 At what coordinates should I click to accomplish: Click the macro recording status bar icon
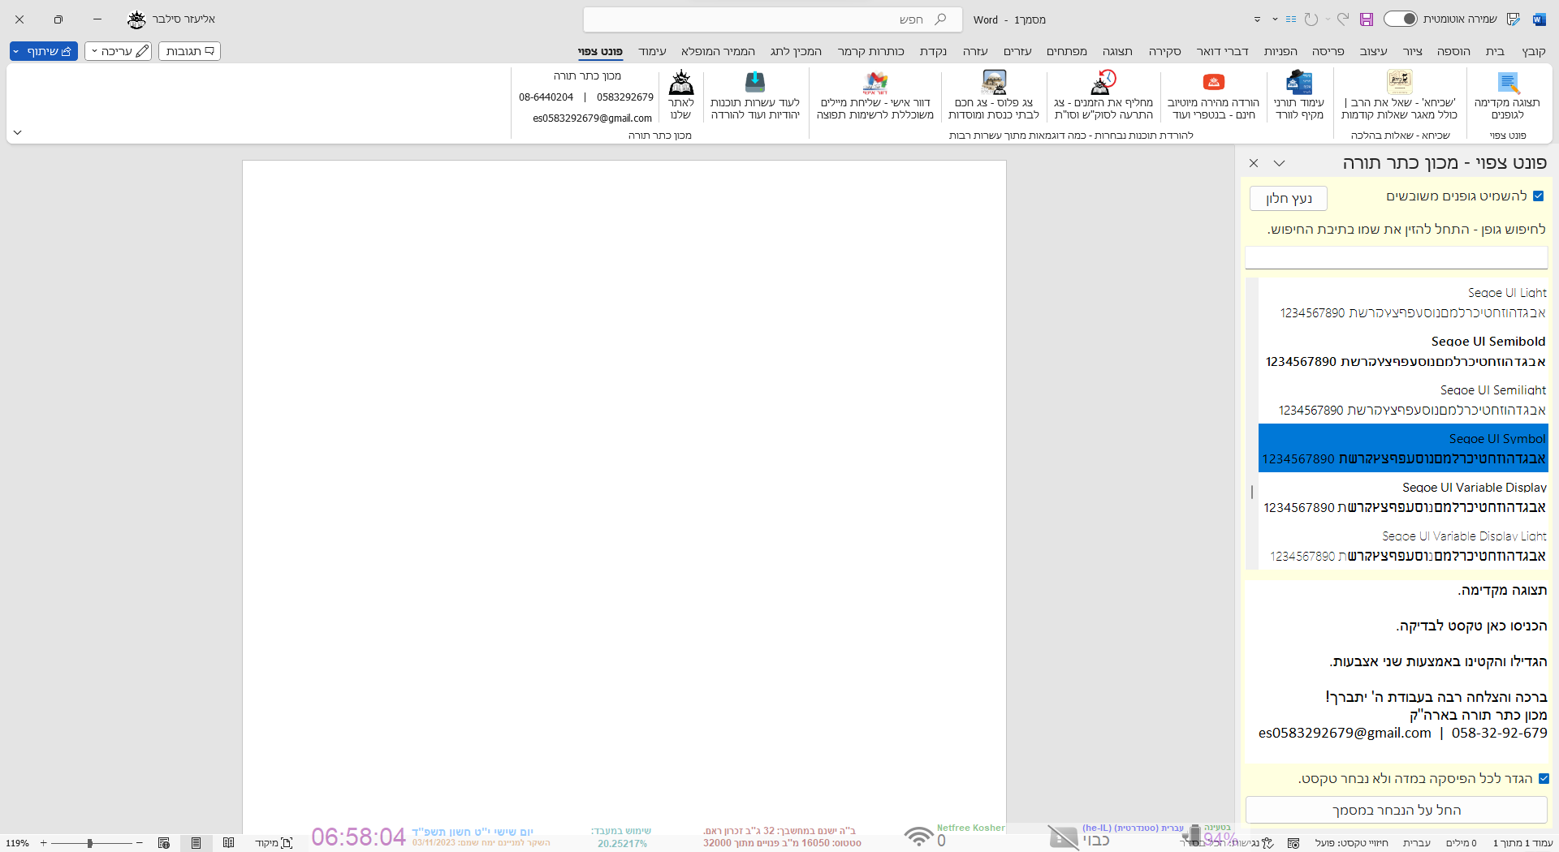pyautogui.click(x=1293, y=843)
